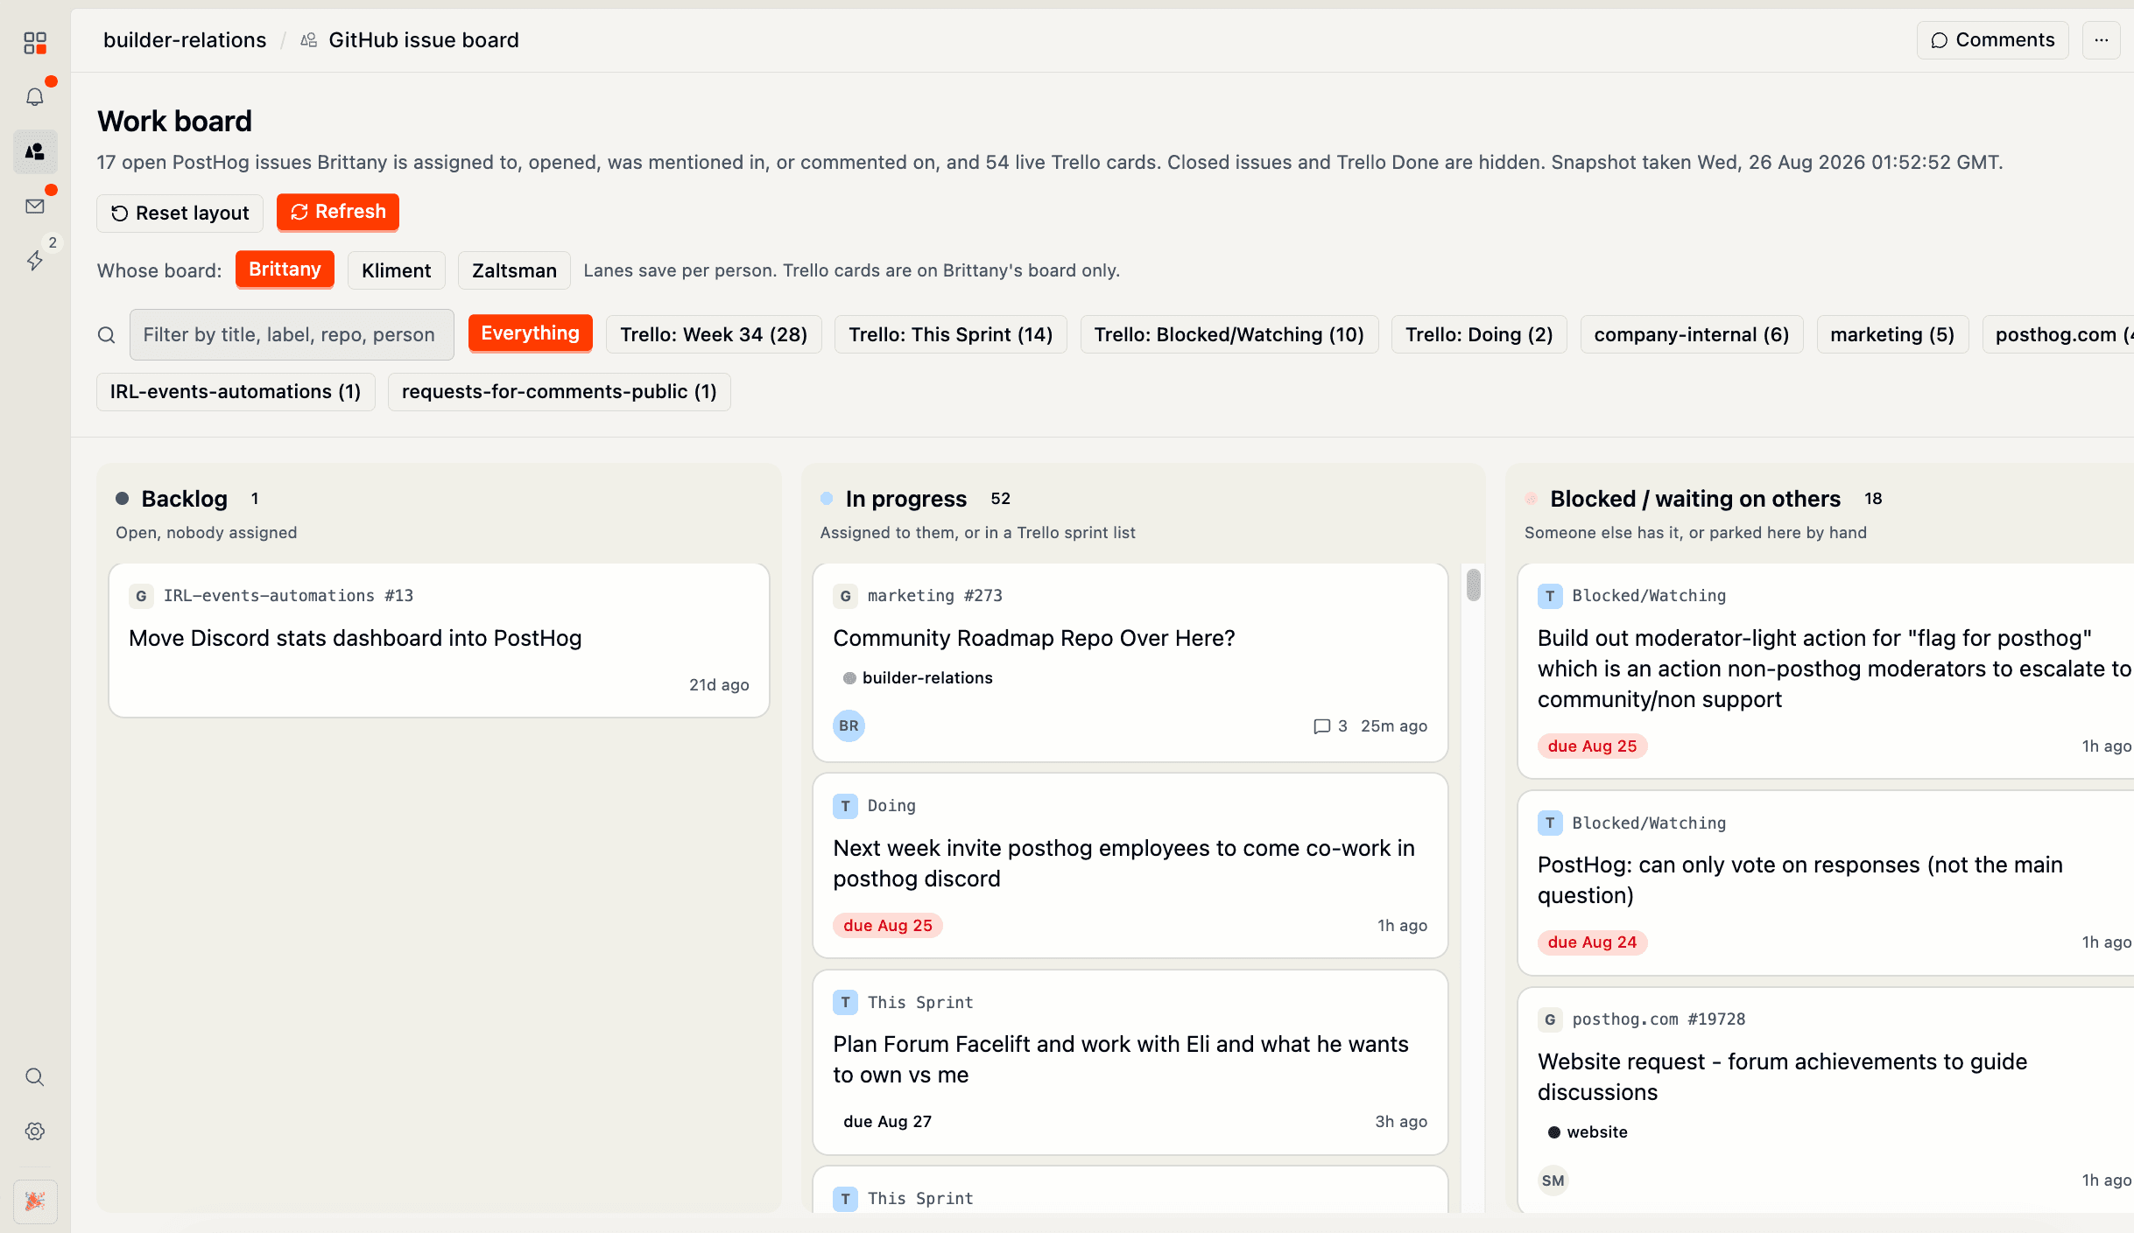The width and height of the screenshot is (2134, 1233).
Task: Click due Aug 27 on Plan Forum Facelift
Action: [887, 1122]
